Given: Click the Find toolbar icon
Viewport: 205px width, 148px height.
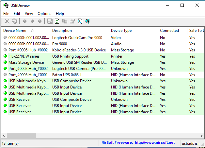Looking at the screenshot, I should (80, 21).
